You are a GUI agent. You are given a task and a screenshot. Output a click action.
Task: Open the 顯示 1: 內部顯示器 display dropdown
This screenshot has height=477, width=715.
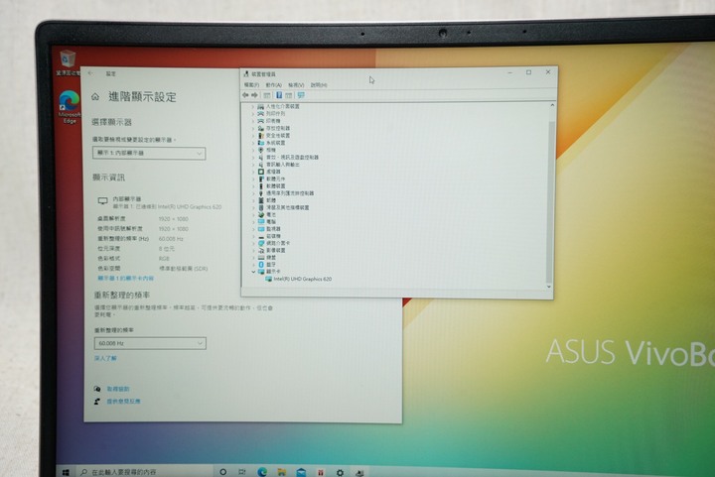[x=149, y=154]
